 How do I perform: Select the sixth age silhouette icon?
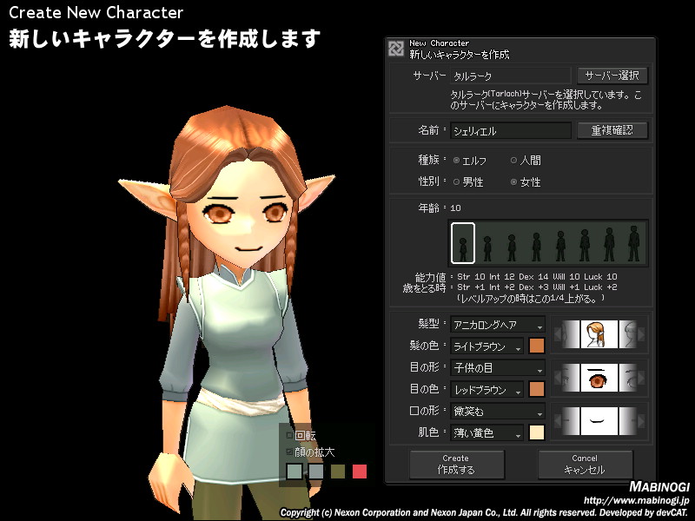click(x=585, y=245)
